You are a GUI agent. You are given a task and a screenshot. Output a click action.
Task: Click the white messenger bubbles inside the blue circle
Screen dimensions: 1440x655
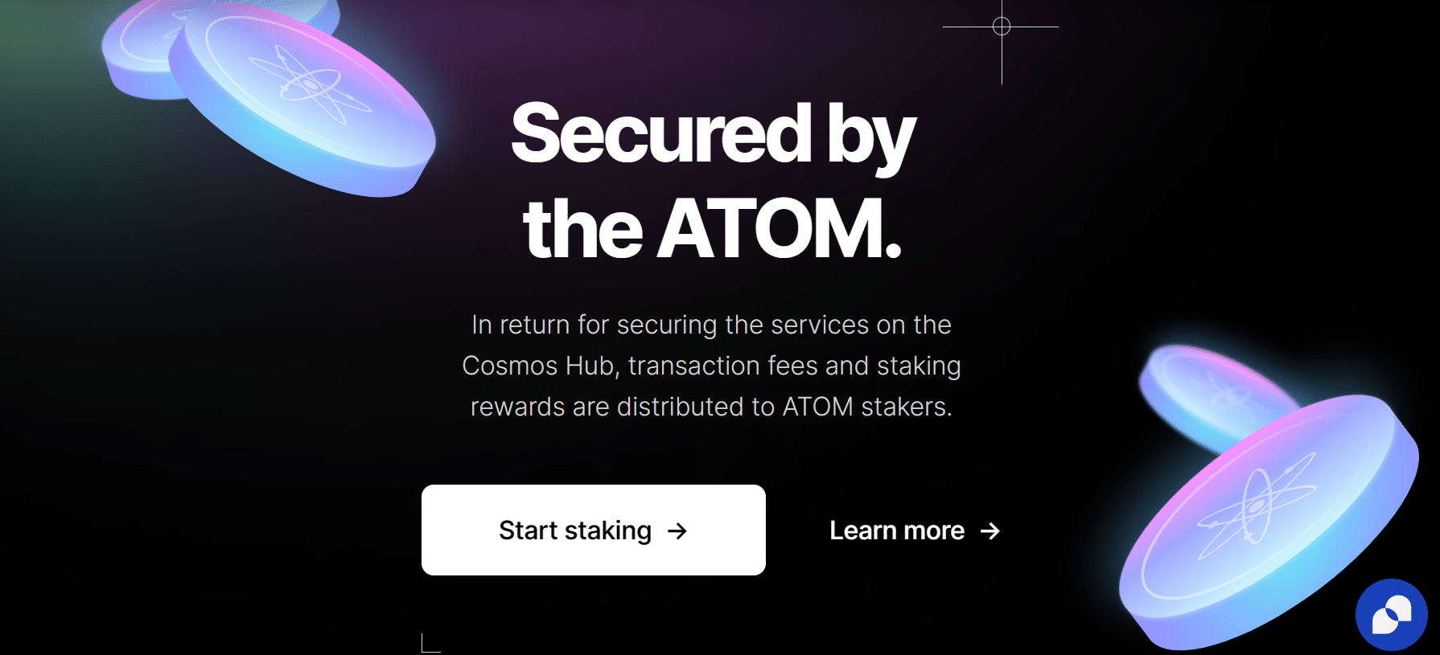point(1393,615)
